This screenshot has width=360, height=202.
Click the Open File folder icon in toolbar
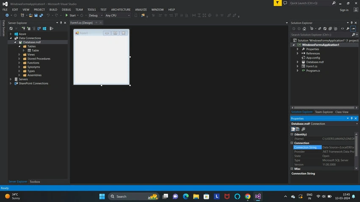click(x=30, y=15)
